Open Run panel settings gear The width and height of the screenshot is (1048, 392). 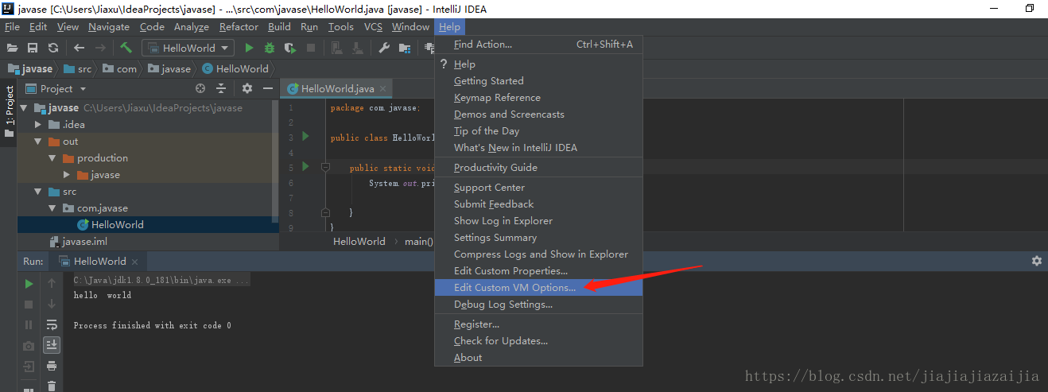tap(1037, 261)
